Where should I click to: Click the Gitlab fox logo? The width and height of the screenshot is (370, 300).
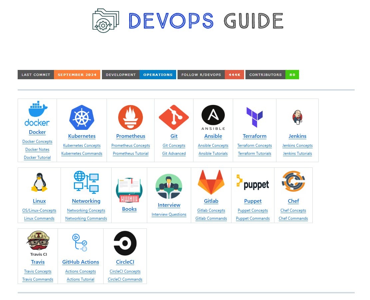coord(211,182)
